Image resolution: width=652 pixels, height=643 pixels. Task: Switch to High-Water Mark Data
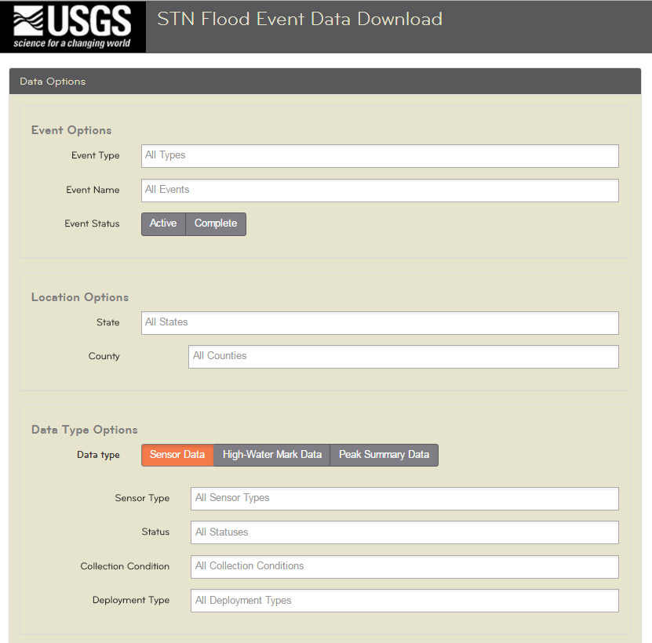271,455
